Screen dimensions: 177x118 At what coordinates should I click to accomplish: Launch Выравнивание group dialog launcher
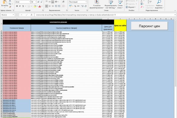[x=67, y=10]
